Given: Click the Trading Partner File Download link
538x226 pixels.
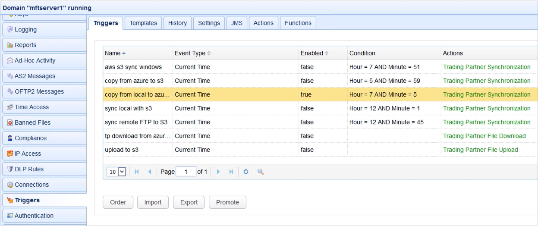Looking at the screenshot, I should 484,136.
